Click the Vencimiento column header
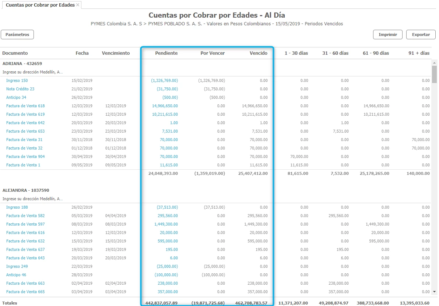 point(116,53)
